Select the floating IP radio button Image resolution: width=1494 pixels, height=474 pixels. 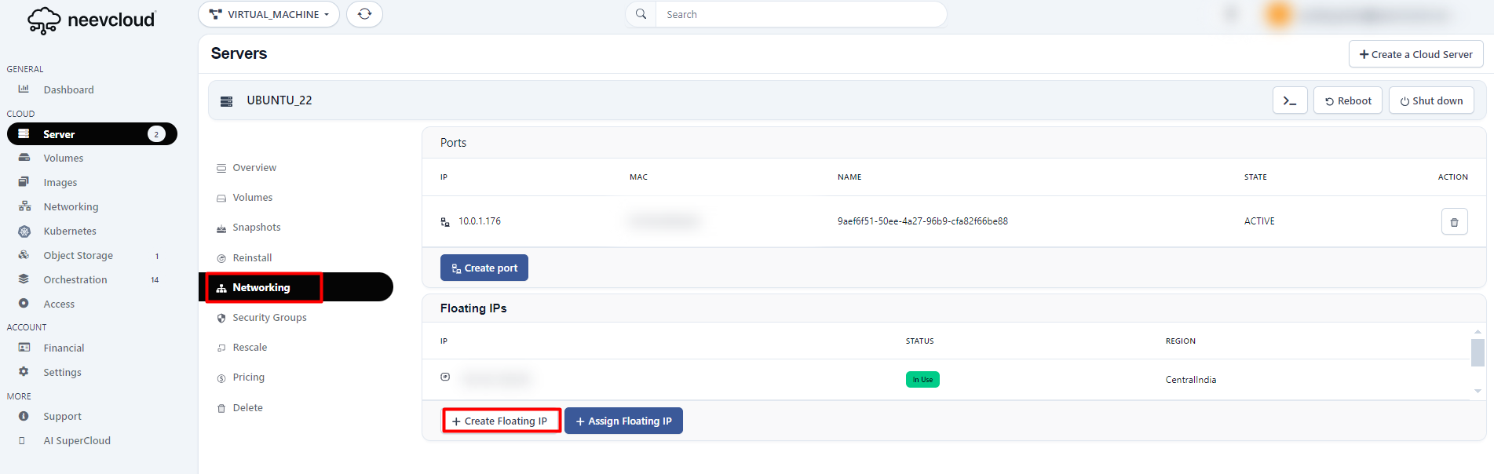coord(445,377)
